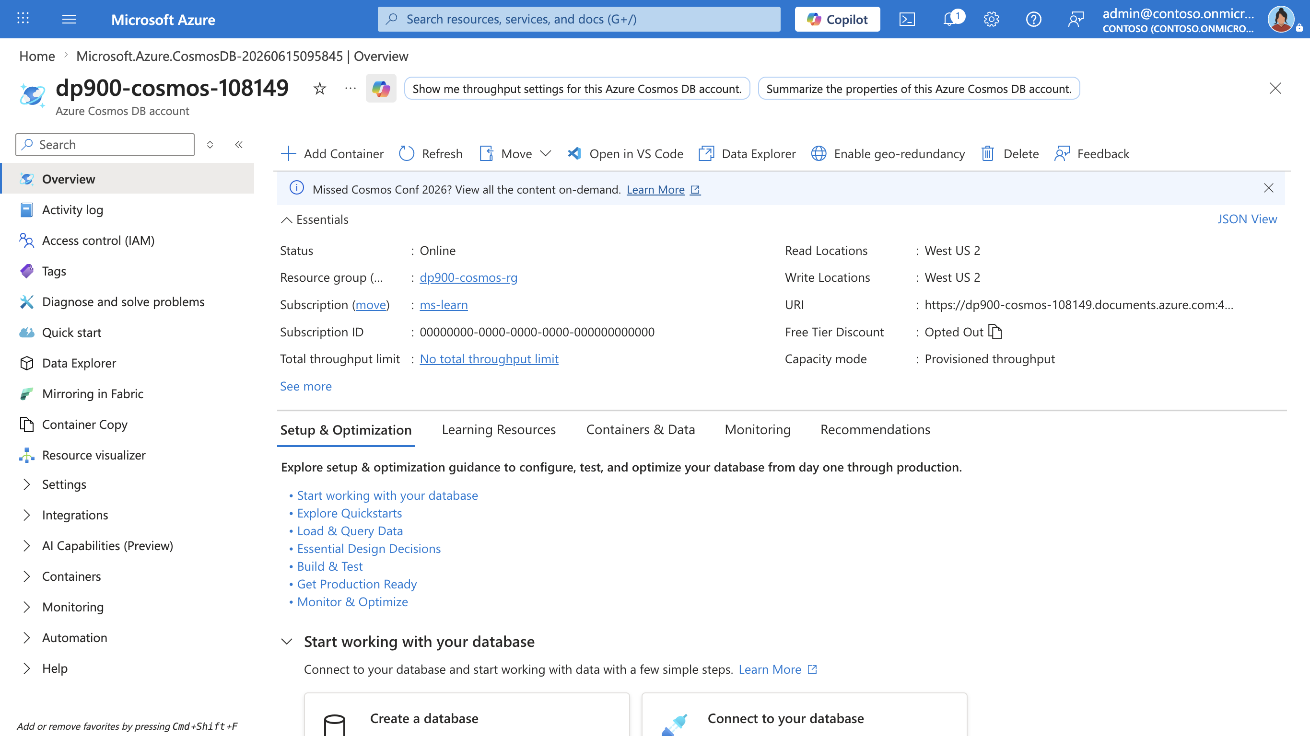This screenshot has width=1310, height=736.
Task: Open the hamburger portal menu
Action: (x=69, y=19)
